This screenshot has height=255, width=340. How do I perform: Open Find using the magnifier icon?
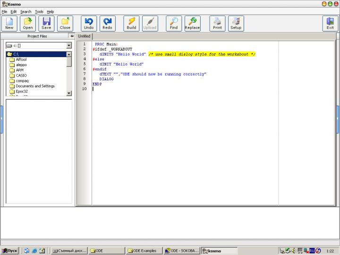click(174, 23)
